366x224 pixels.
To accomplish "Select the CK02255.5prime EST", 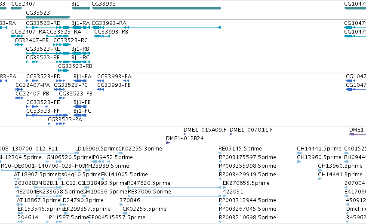I will click(125, 213).
